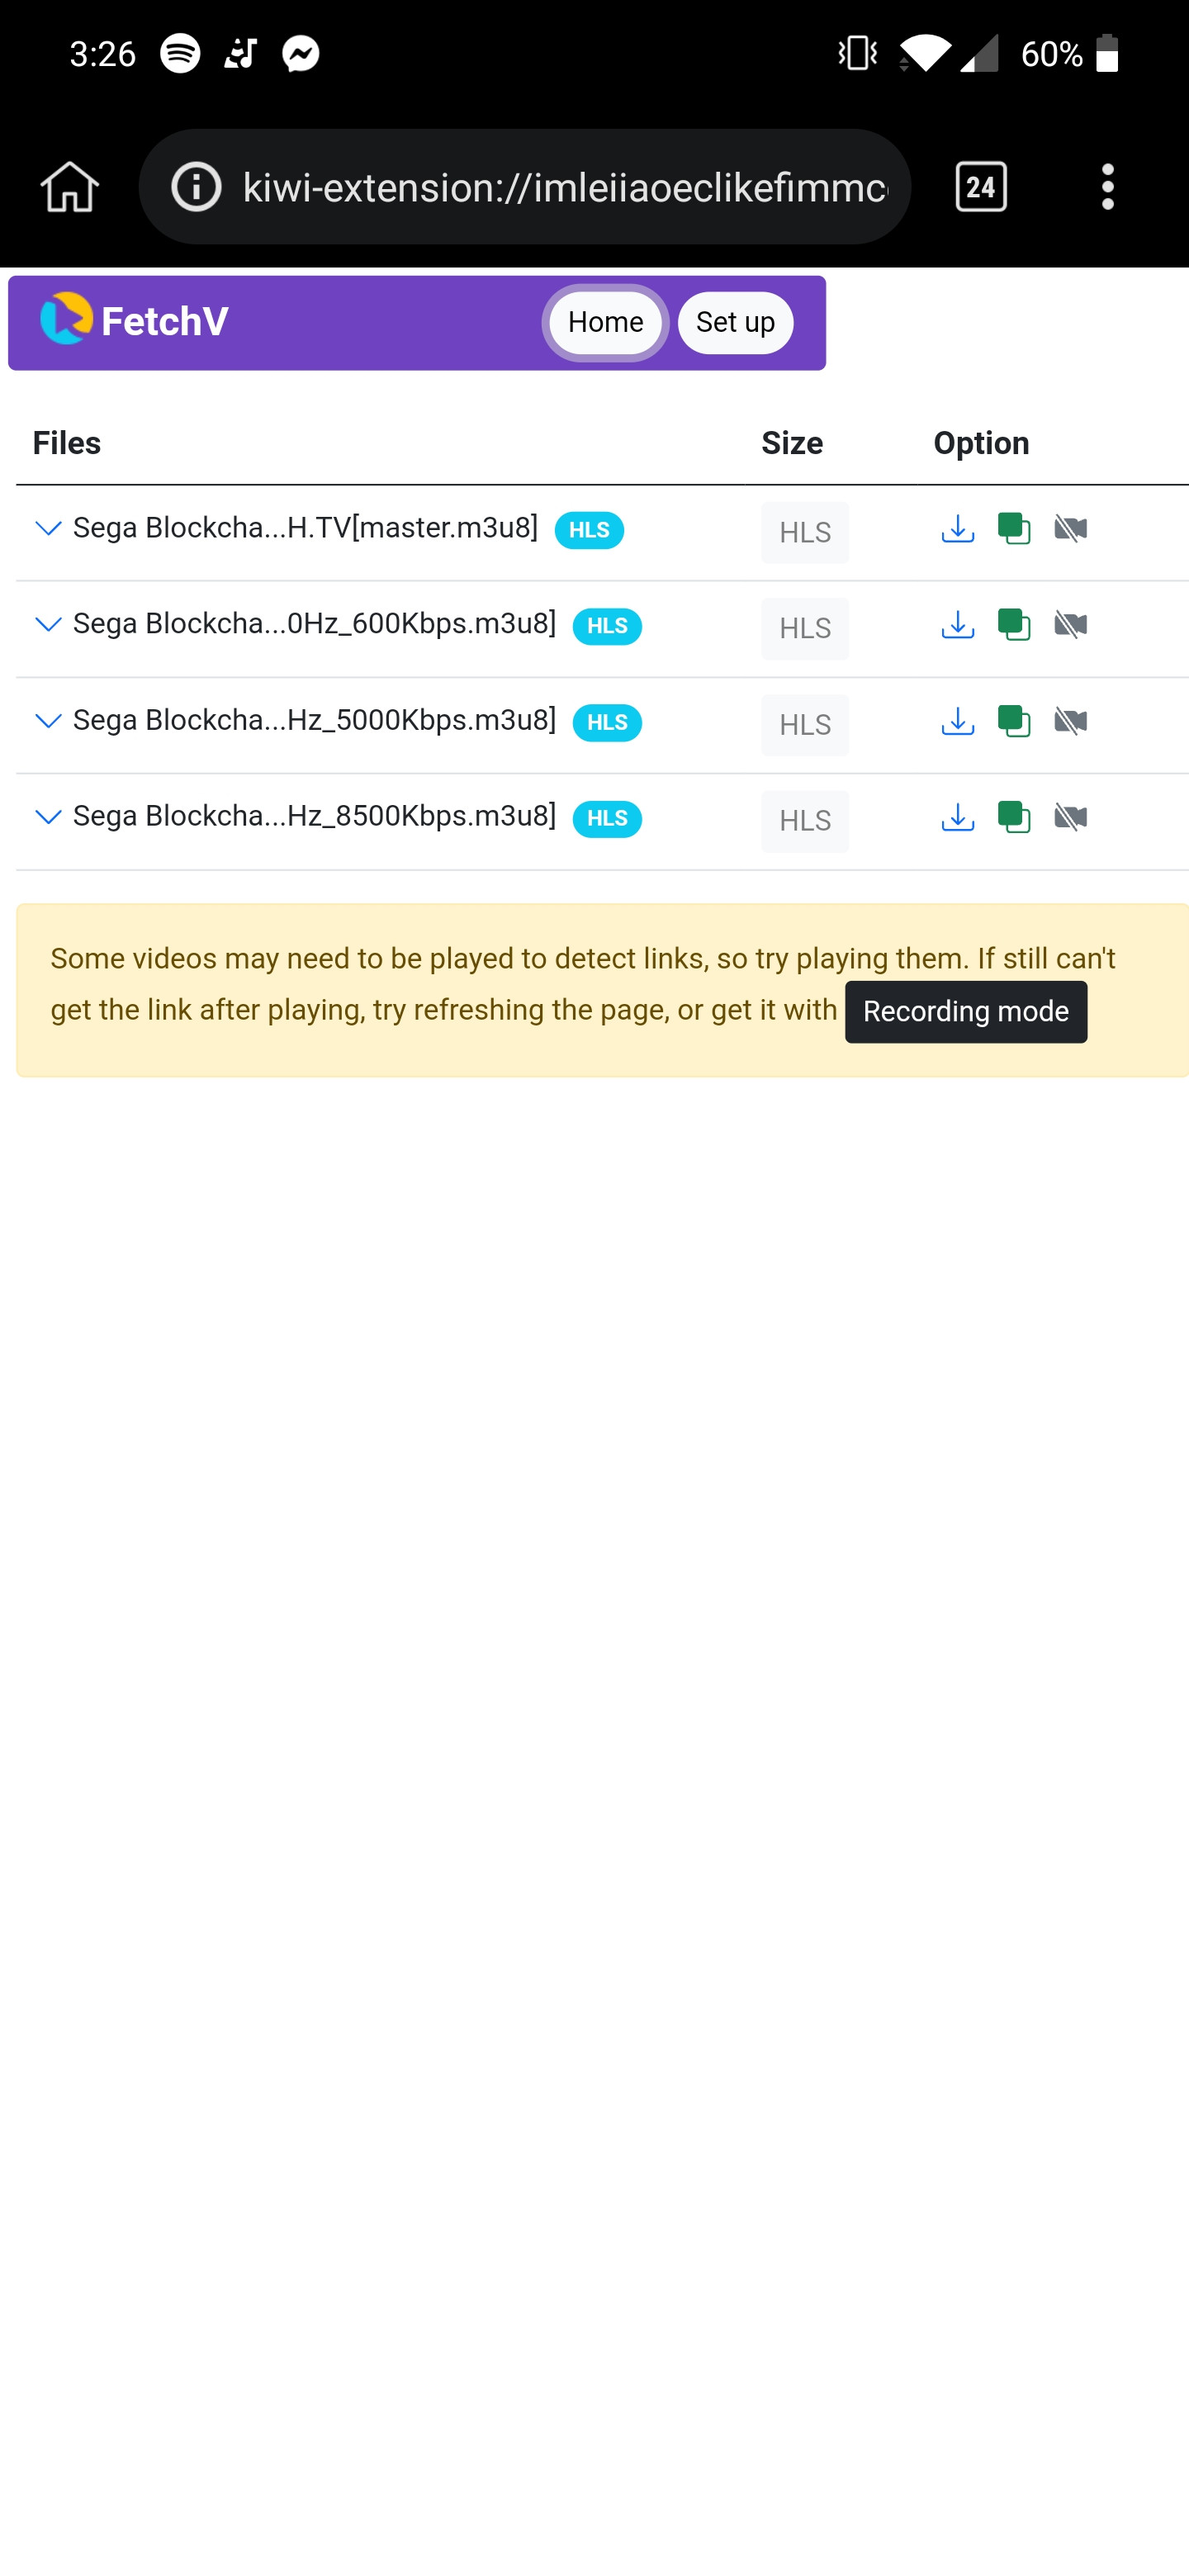Screen dimensions: 1189x2576
Task: Copy link for 5000Kbps entry
Action: [1014, 721]
